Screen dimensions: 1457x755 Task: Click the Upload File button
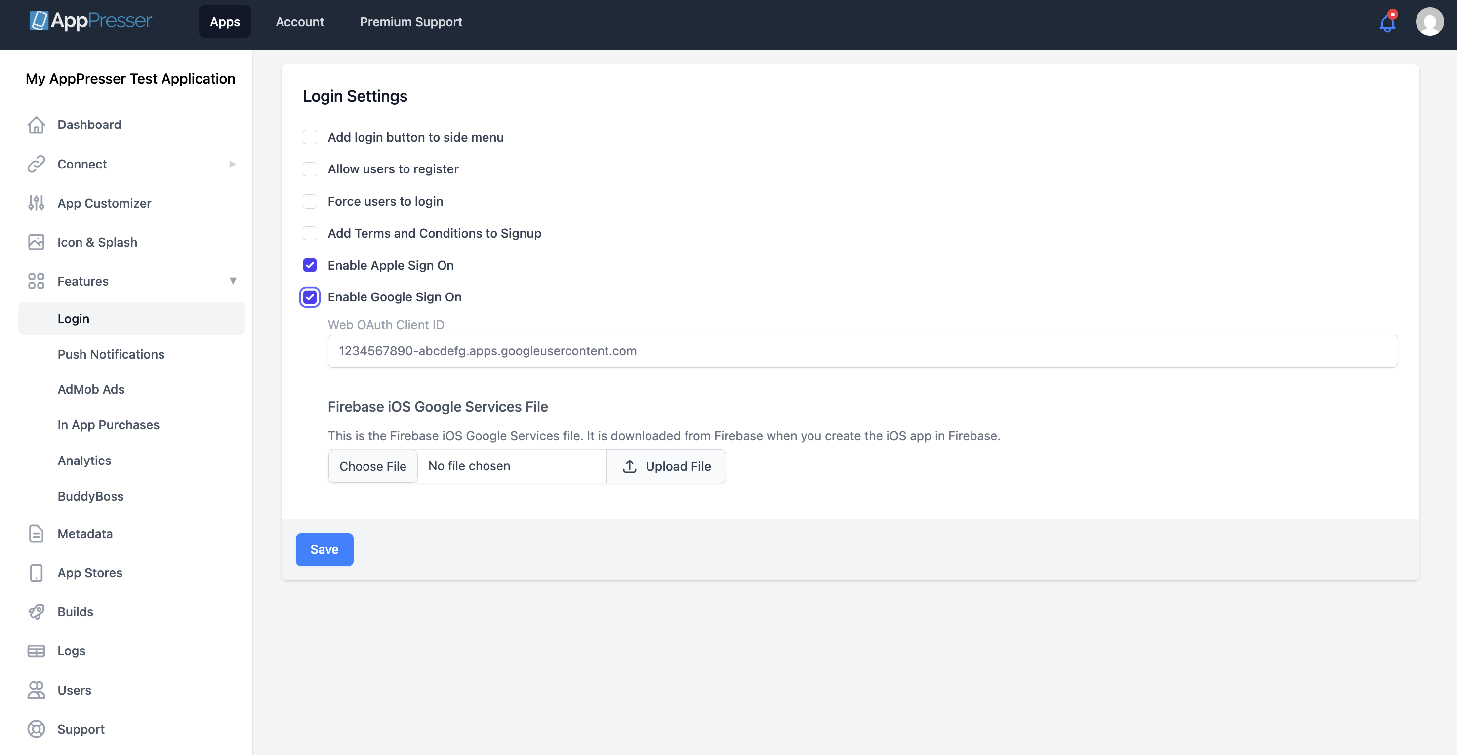coord(666,466)
